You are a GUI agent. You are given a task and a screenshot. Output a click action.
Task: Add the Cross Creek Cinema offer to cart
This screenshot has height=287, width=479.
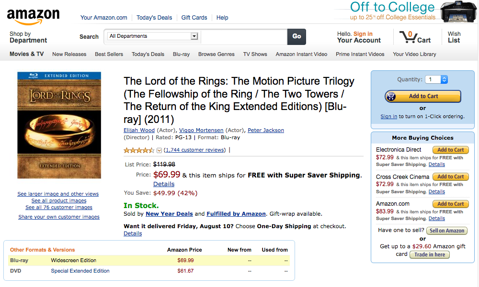click(450, 177)
